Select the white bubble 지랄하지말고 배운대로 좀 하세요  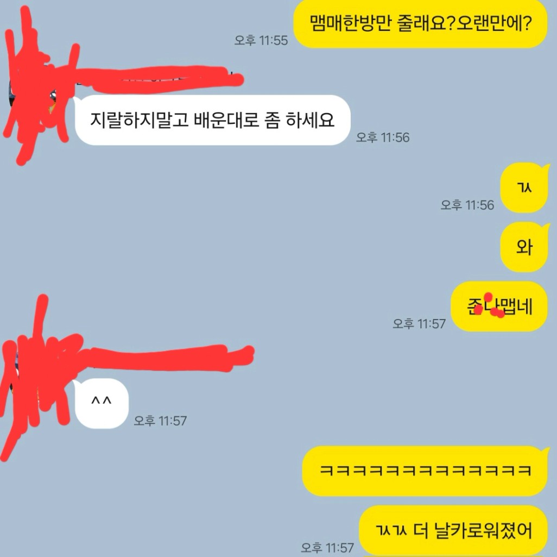coord(212,120)
